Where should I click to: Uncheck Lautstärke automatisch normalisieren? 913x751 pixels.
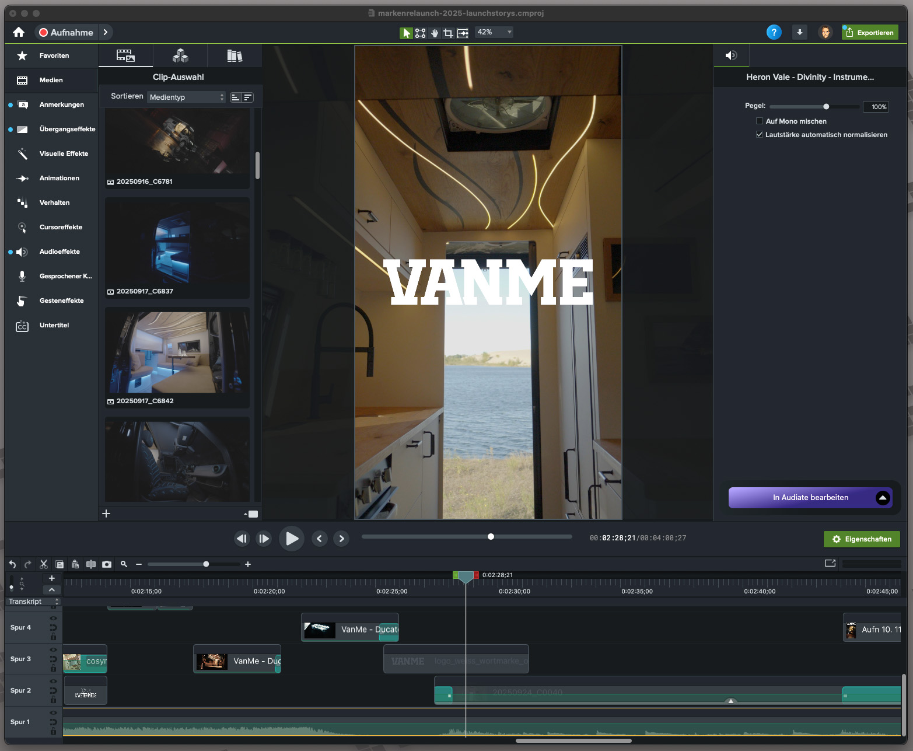760,135
